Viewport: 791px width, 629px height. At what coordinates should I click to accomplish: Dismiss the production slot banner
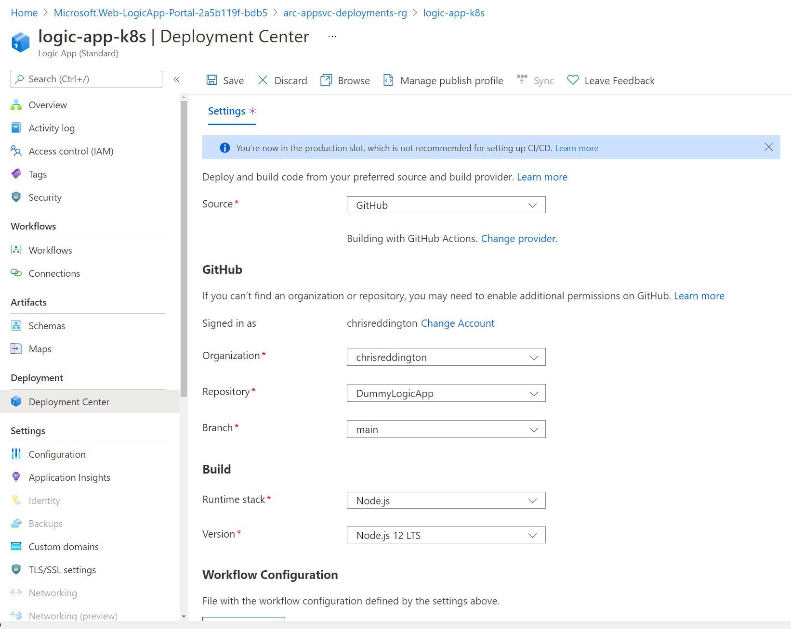click(x=769, y=147)
